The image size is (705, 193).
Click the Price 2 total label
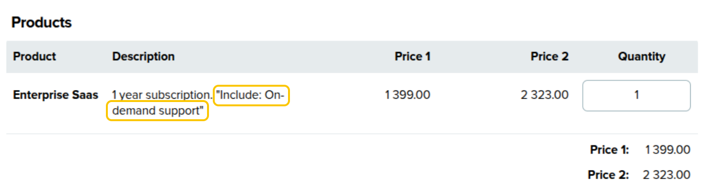(608, 175)
